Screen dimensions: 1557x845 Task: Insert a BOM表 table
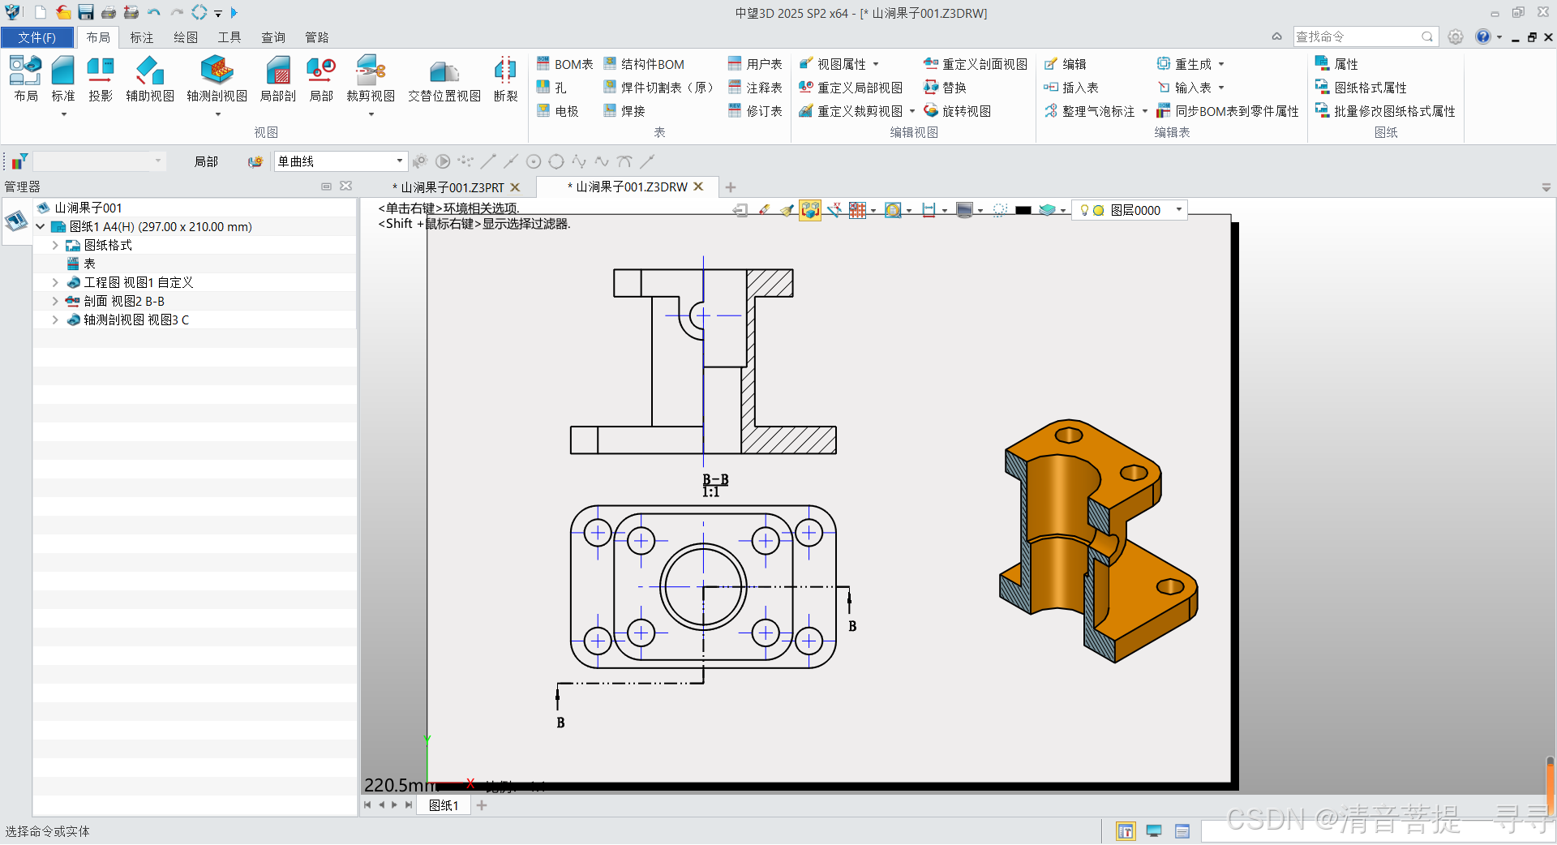pos(564,64)
